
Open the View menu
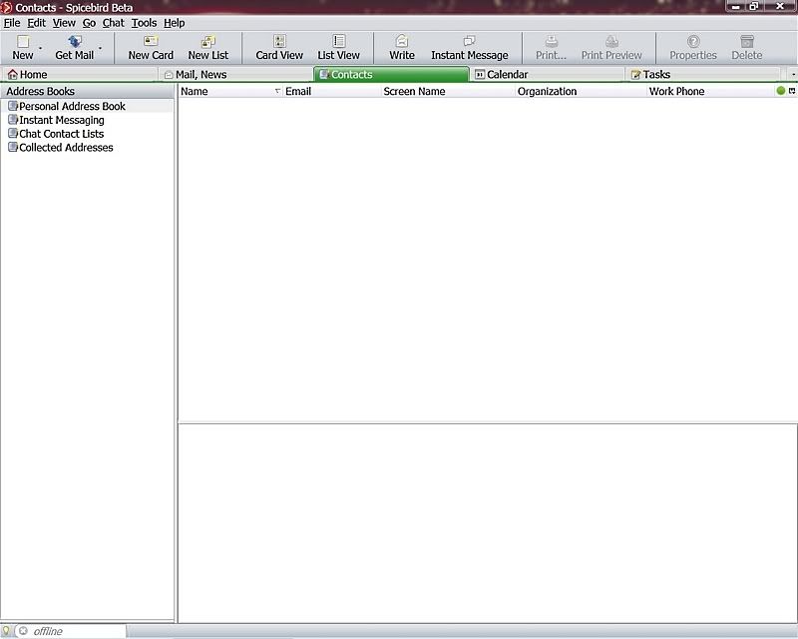tap(64, 23)
